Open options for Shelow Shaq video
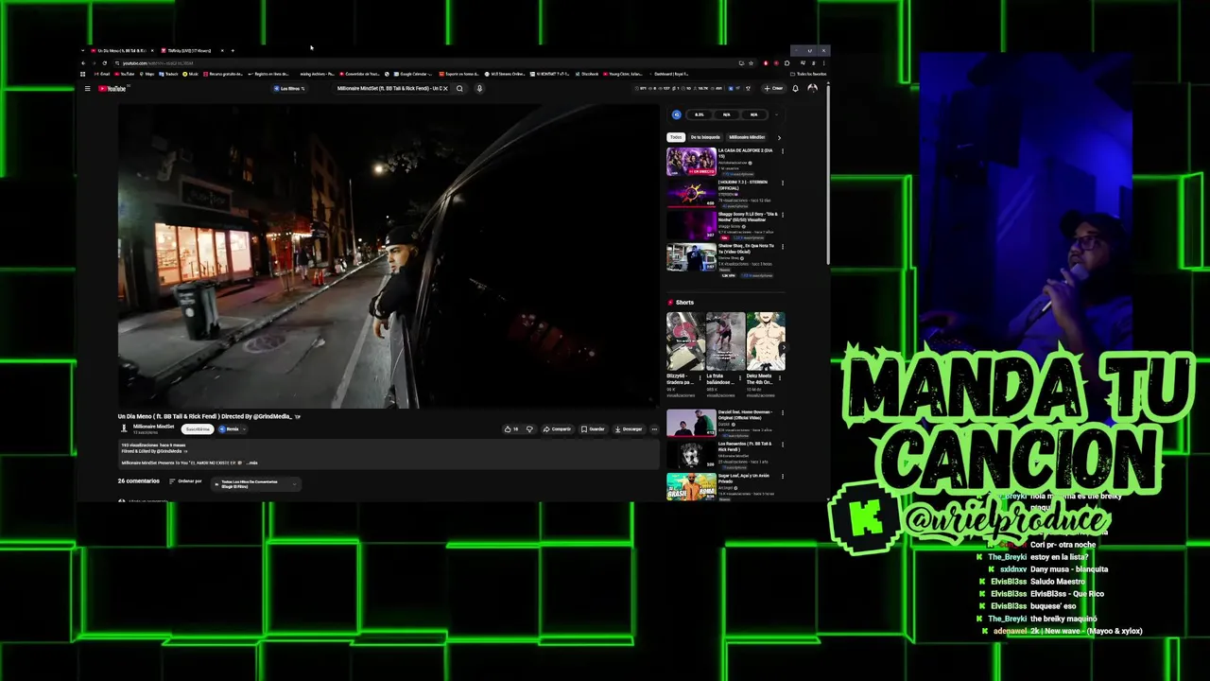 point(783,247)
